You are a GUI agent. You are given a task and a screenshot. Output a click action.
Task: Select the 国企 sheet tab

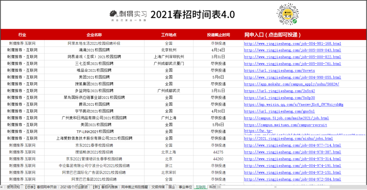tap(172, 187)
